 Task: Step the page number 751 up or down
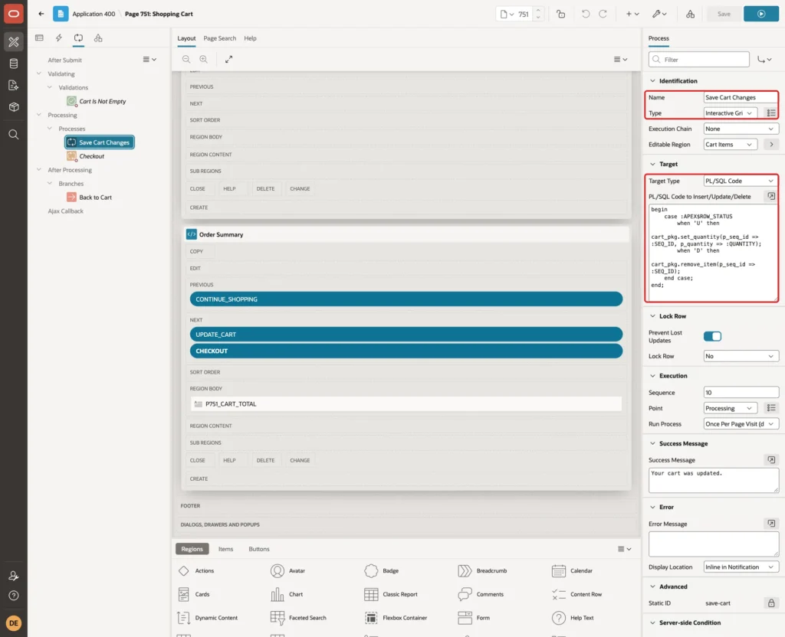coord(538,14)
